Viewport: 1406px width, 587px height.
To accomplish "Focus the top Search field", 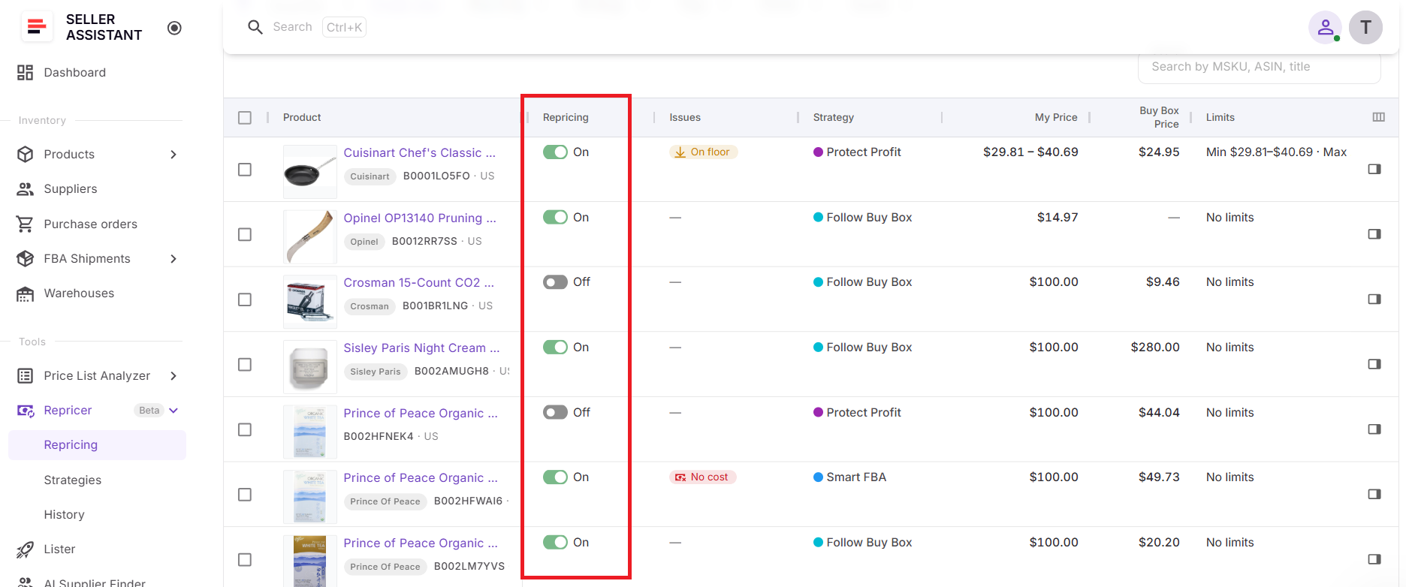I will (x=308, y=27).
